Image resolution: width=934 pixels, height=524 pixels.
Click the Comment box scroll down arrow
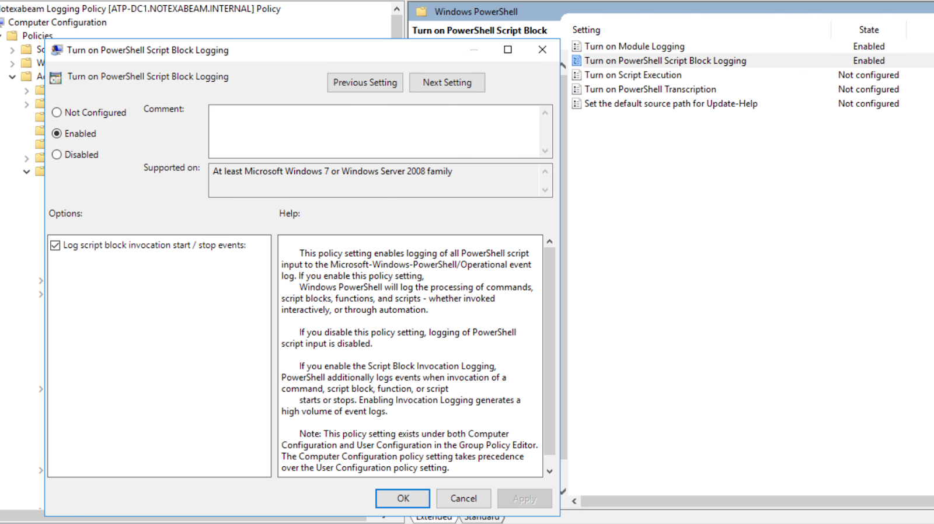click(545, 151)
